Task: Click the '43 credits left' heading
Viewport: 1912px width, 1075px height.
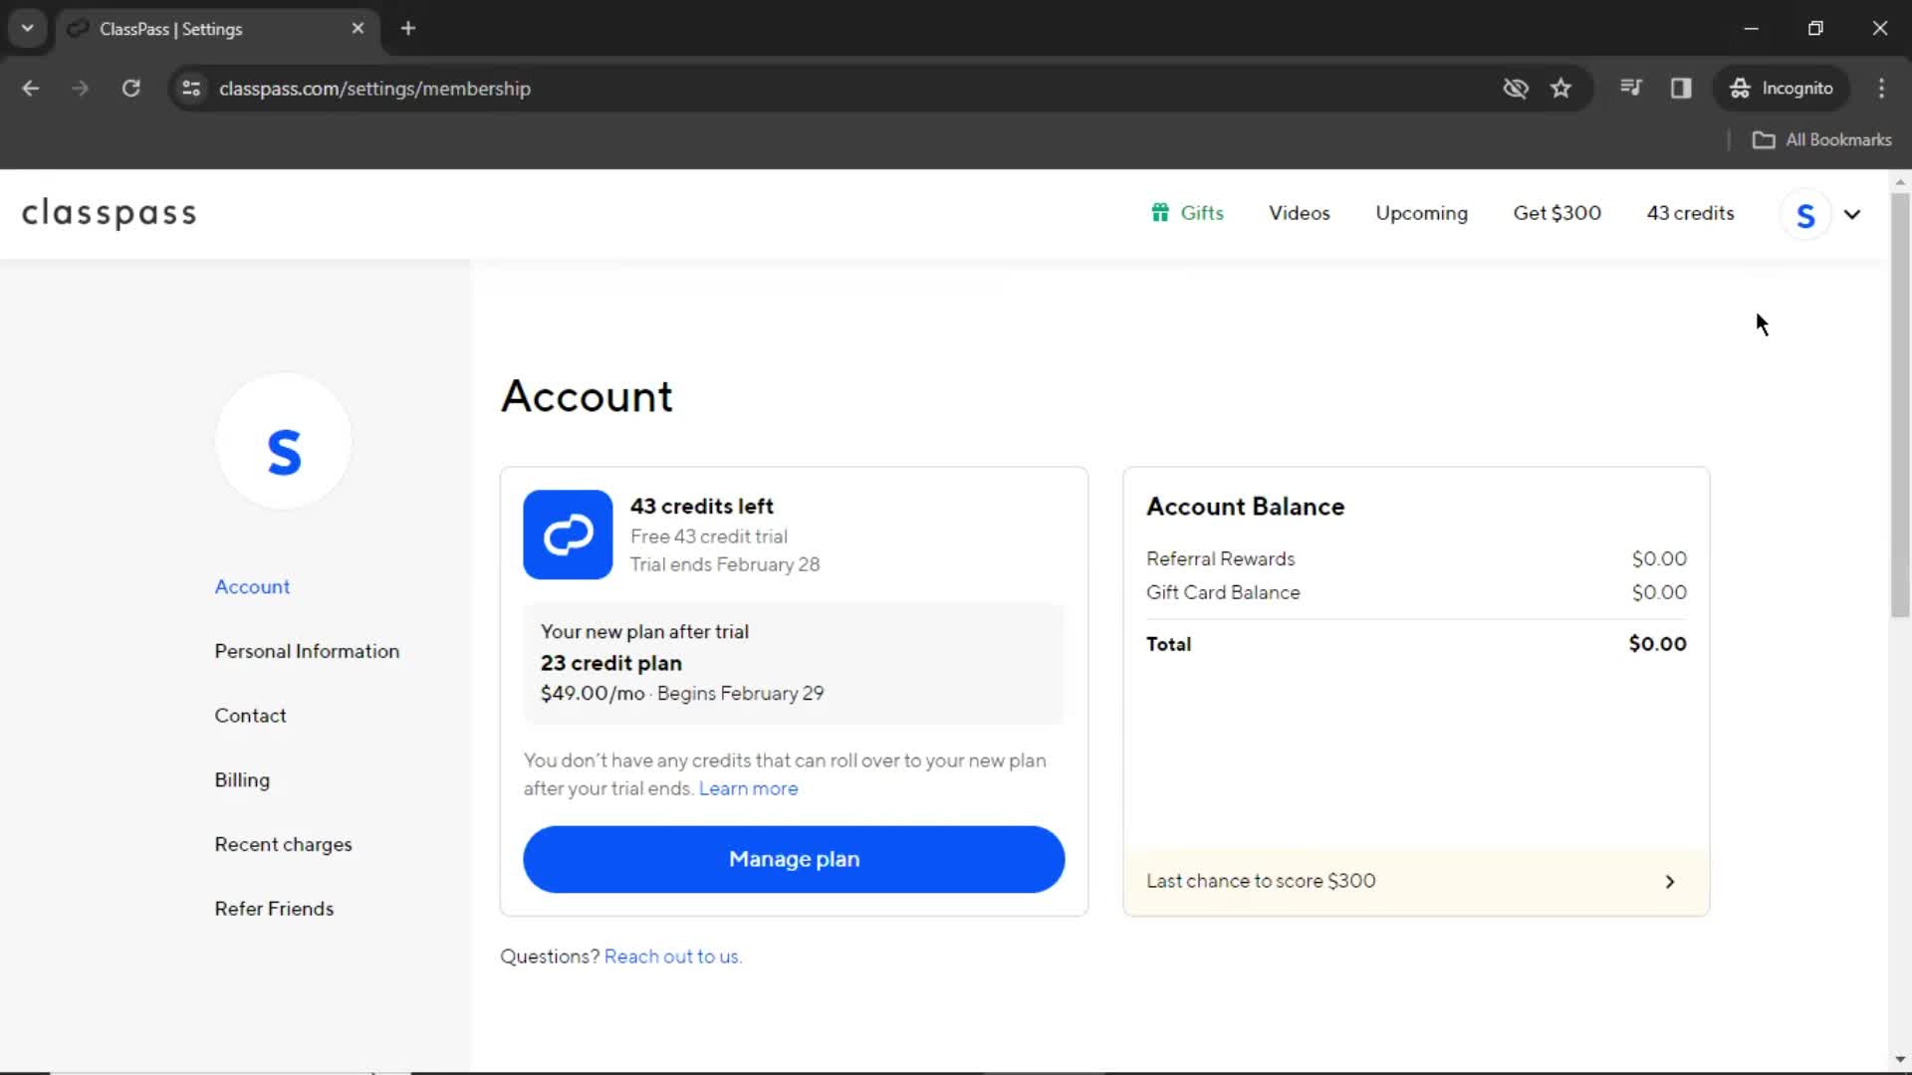Action: 701,507
